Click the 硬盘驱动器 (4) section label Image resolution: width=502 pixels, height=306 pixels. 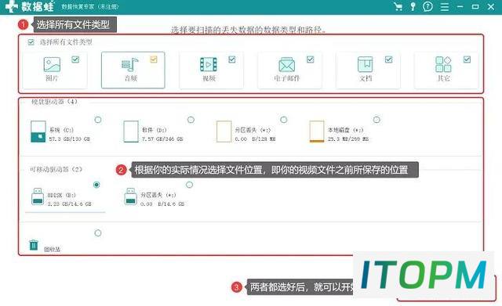[54, 102]
